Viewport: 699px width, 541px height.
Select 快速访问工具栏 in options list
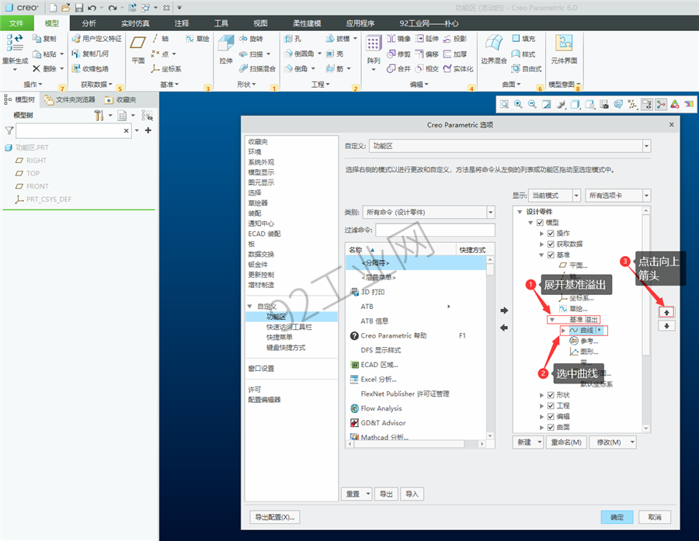click(289, 327)
